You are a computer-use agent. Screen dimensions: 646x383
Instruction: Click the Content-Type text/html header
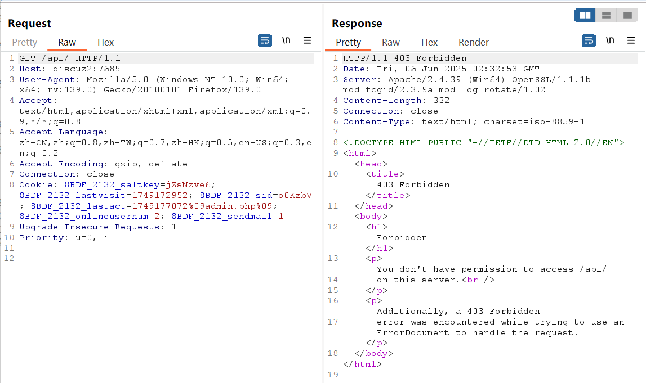(x=464, y=122)
